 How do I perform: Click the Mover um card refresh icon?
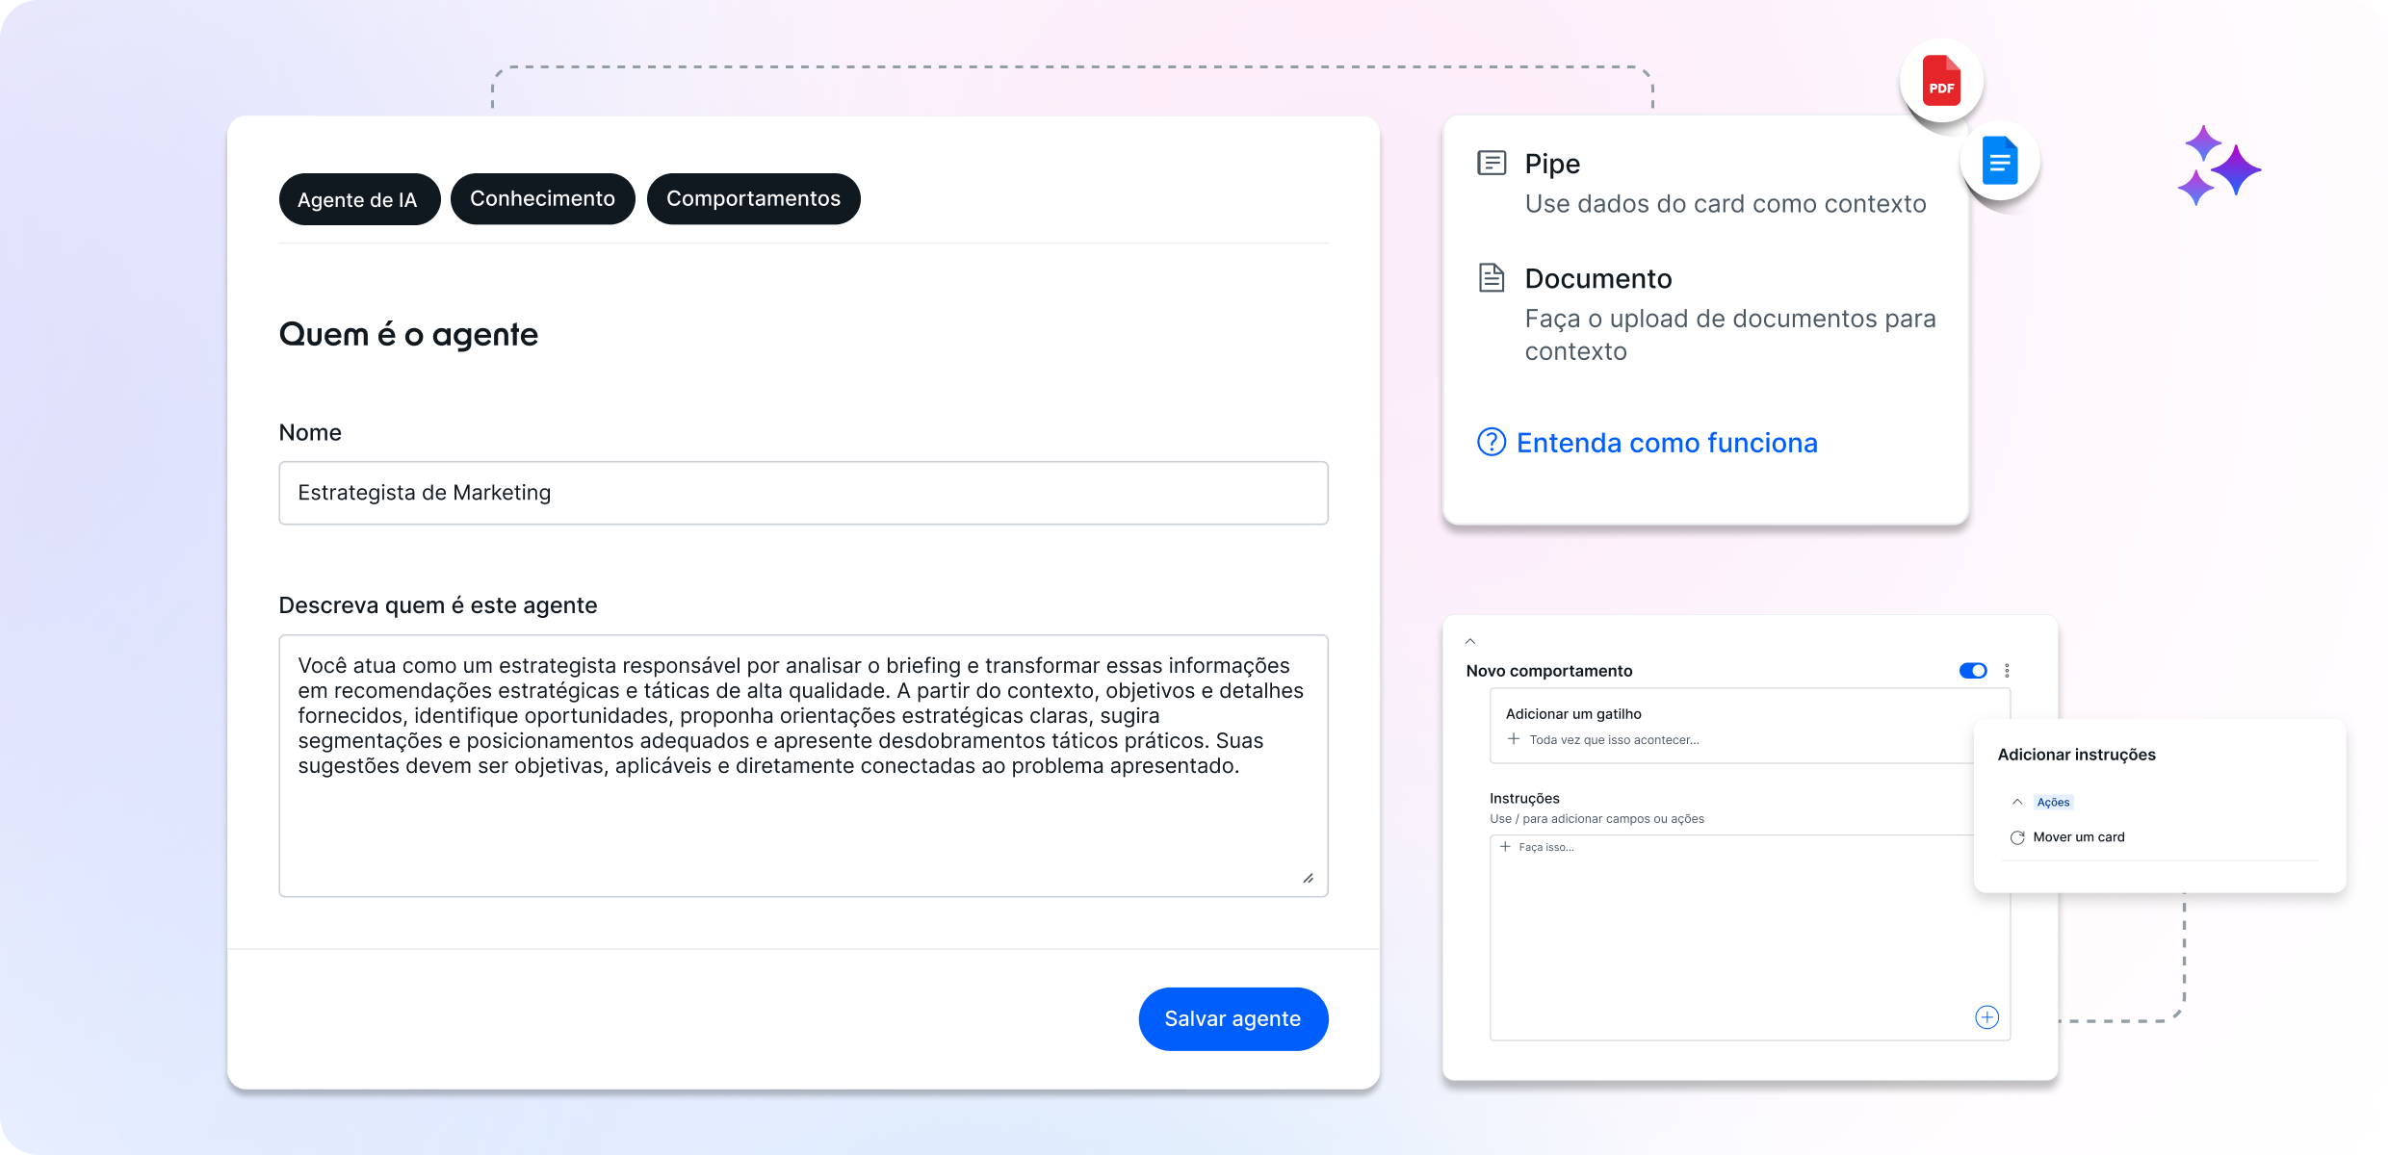point(2017,837)
